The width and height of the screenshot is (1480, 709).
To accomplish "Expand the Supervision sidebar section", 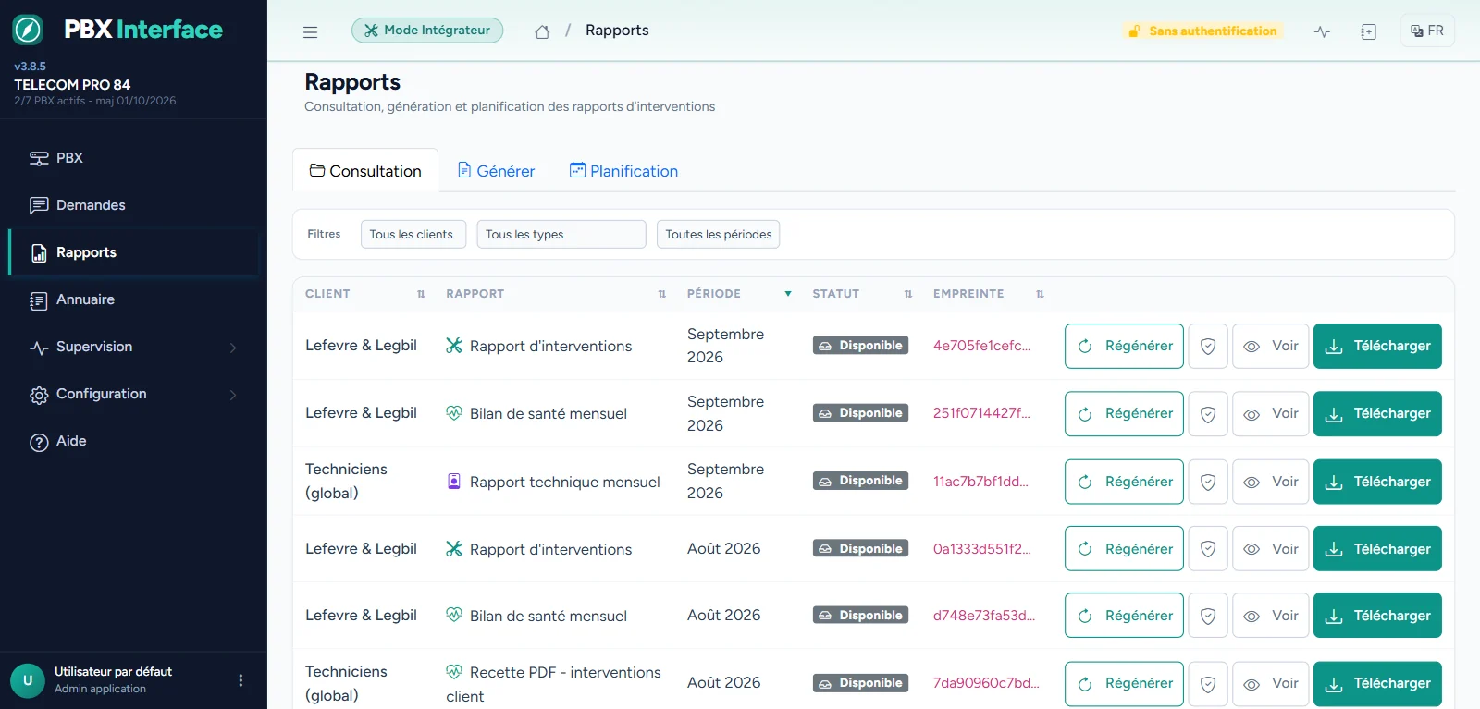I will pos(134,347).
